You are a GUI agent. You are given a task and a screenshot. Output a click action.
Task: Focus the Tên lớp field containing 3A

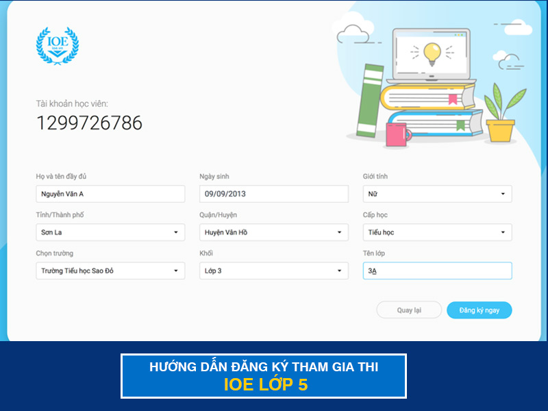pyautogui.click(x=437, y=271)
